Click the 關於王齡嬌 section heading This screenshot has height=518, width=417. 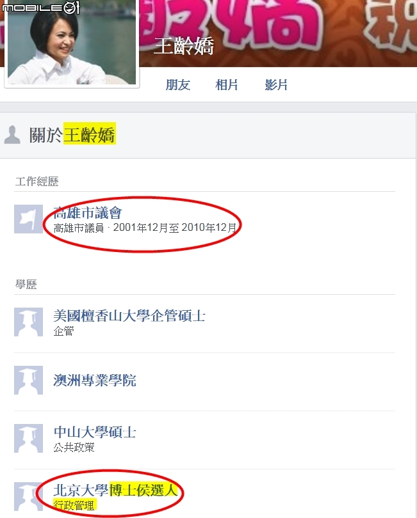coord(72,134)
